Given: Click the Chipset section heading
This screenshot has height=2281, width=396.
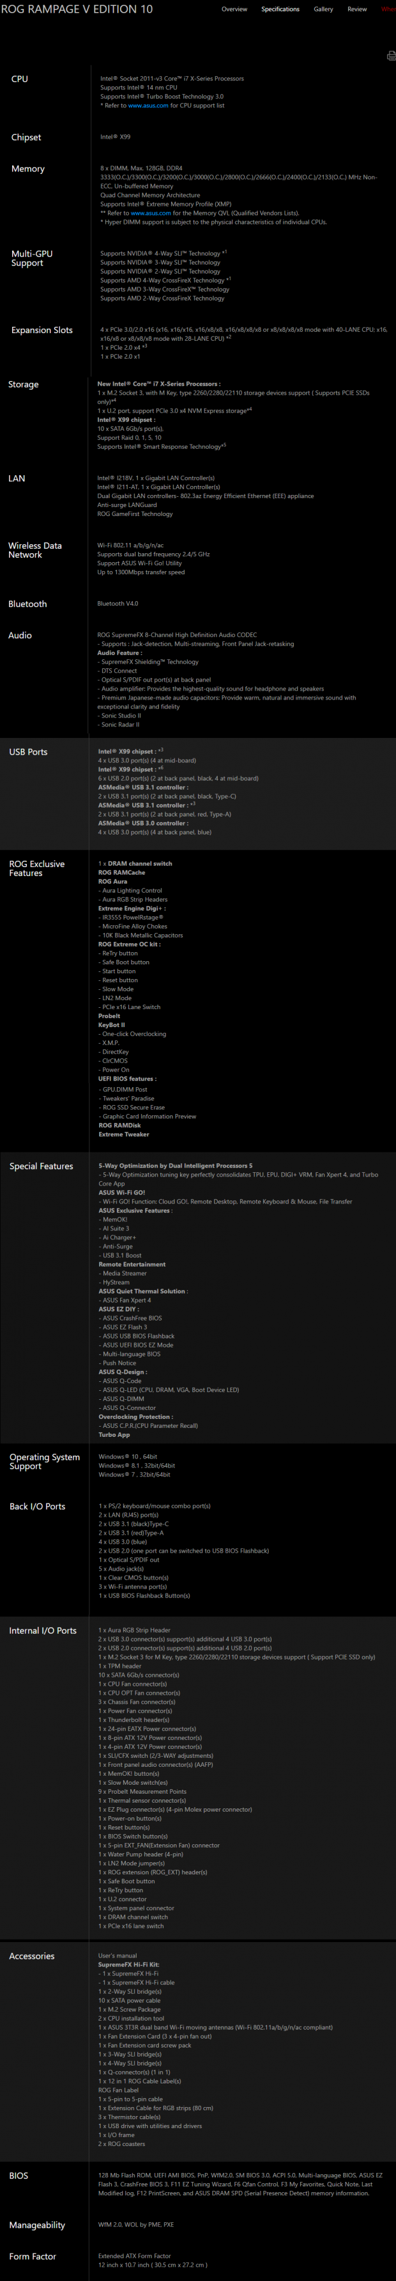Looking at the screenshot, I should point(26,137).
